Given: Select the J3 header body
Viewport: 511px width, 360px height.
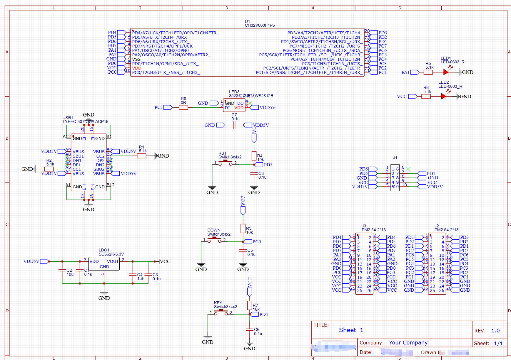Looking at the screenshot, I should point(364,263).
